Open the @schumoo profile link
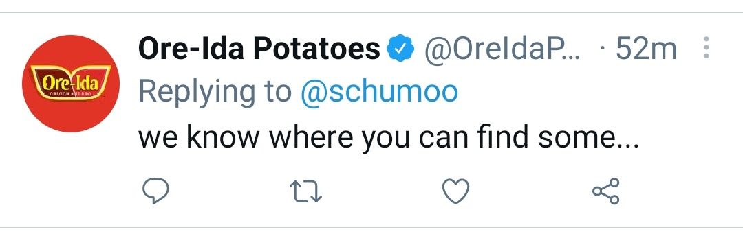Viewport: 743px width, 247px height. coord(379,92)
